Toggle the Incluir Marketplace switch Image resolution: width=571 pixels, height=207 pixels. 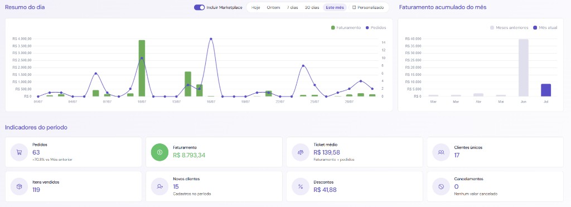[199, 7]
